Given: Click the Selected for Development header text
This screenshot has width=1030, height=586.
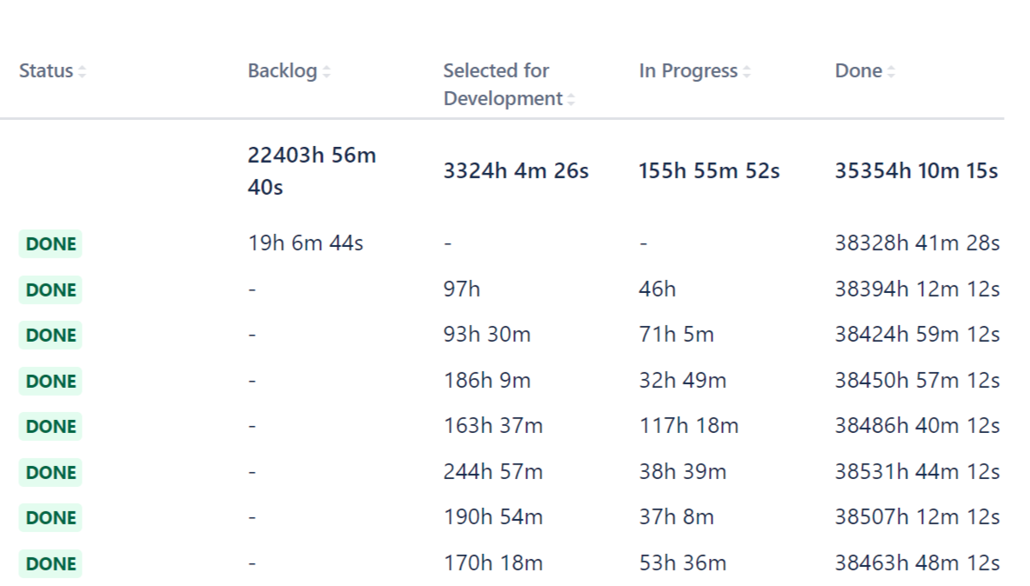Looking at the screenshot, I should pyautogui.click(x=502, y=84).
